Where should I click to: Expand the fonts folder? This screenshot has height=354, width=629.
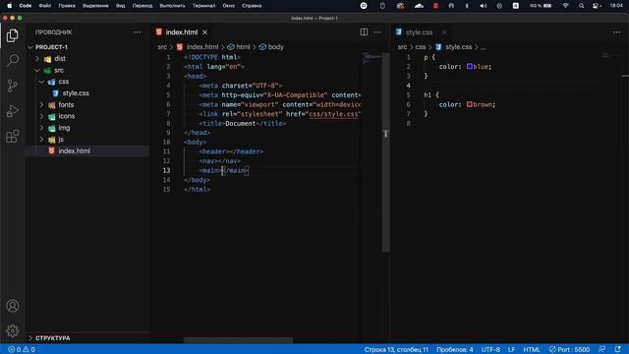(x=66, y=105)
